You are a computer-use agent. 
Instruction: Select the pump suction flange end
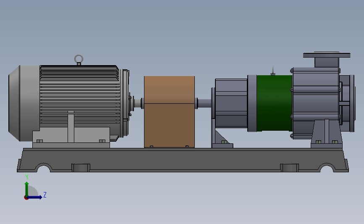pos(352,103)
